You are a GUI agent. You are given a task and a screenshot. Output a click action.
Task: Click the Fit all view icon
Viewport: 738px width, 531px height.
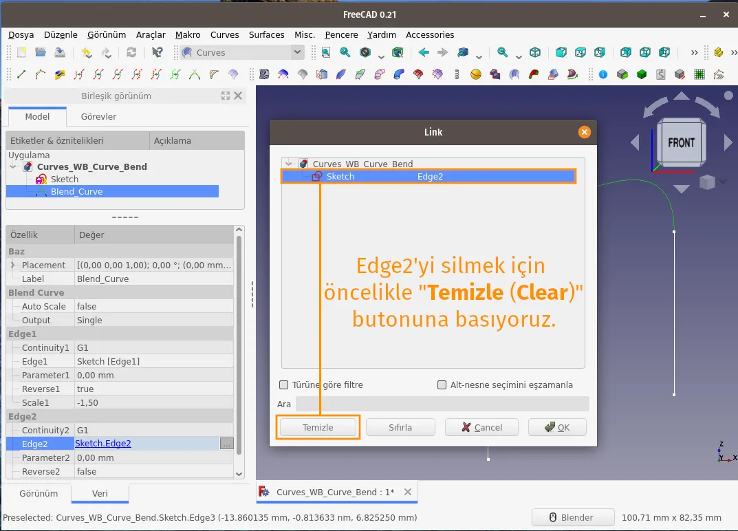[326, 52]
